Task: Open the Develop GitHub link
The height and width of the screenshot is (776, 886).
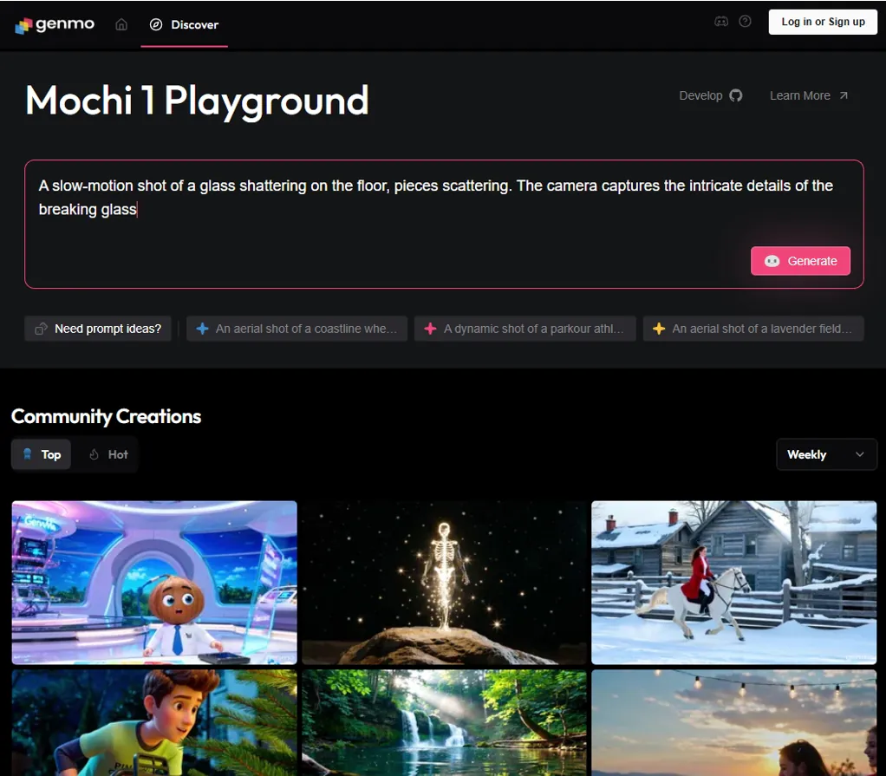Action: point(710,95)
